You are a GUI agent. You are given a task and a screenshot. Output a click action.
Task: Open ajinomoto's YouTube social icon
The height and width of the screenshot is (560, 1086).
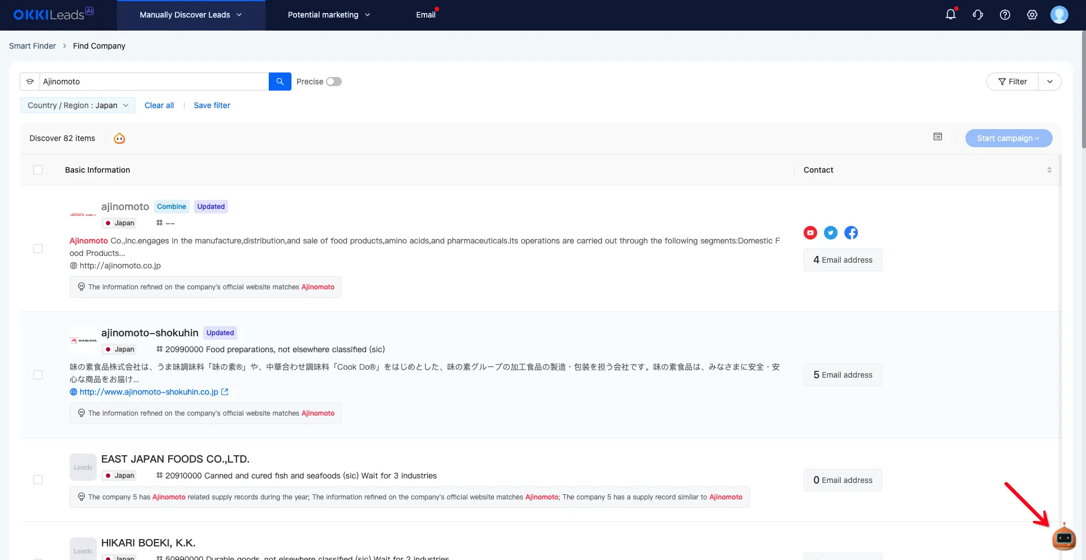[810, 233]
